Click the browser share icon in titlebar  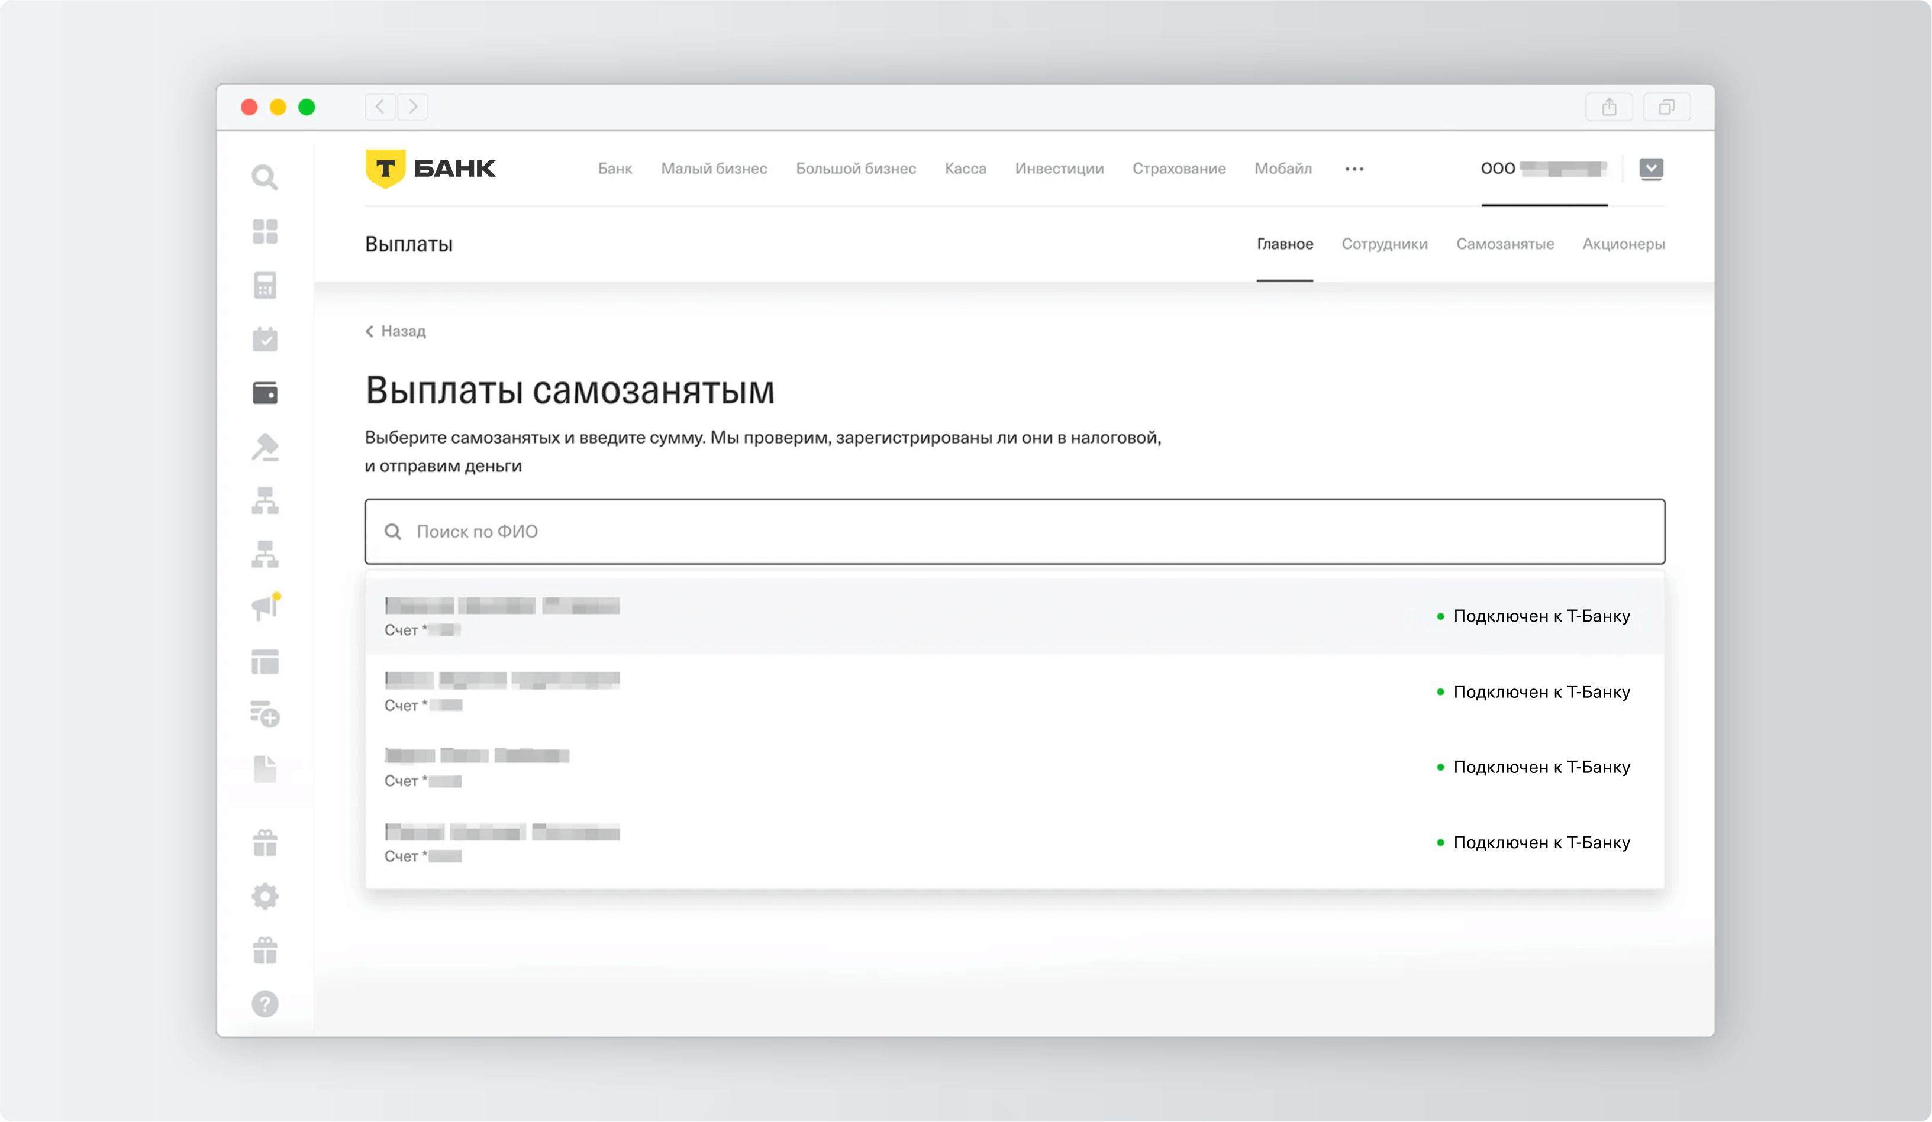[x=1608, y=107]
